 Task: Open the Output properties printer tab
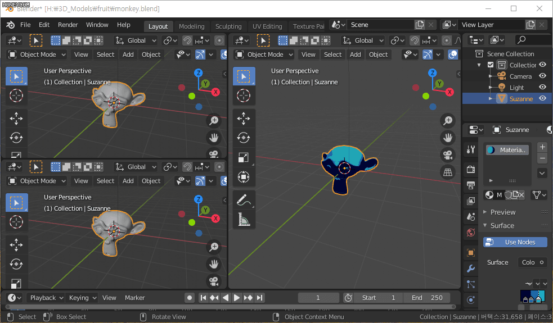pos(471,185)
